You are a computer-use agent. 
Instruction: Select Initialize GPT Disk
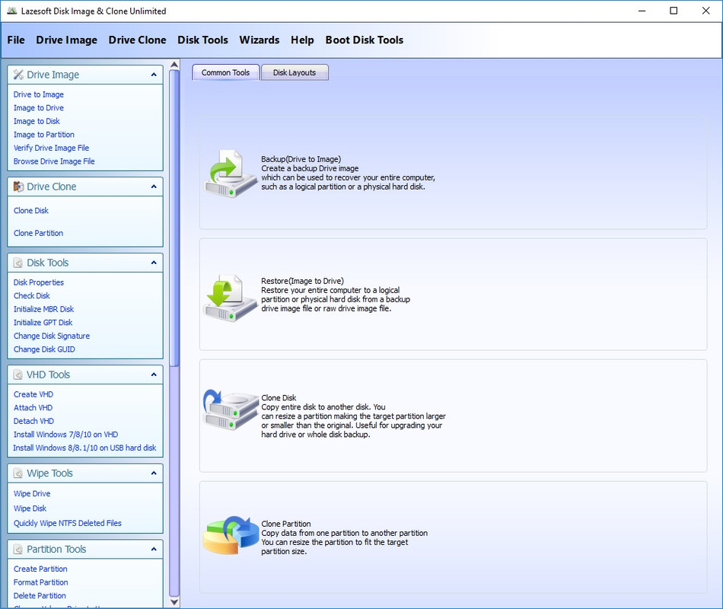(x=43, y=323)
